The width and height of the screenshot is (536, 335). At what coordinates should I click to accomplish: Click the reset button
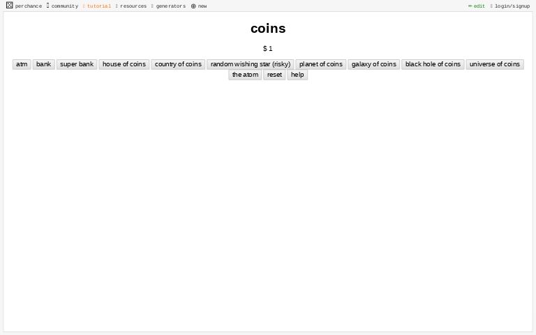tap(274, 75)
